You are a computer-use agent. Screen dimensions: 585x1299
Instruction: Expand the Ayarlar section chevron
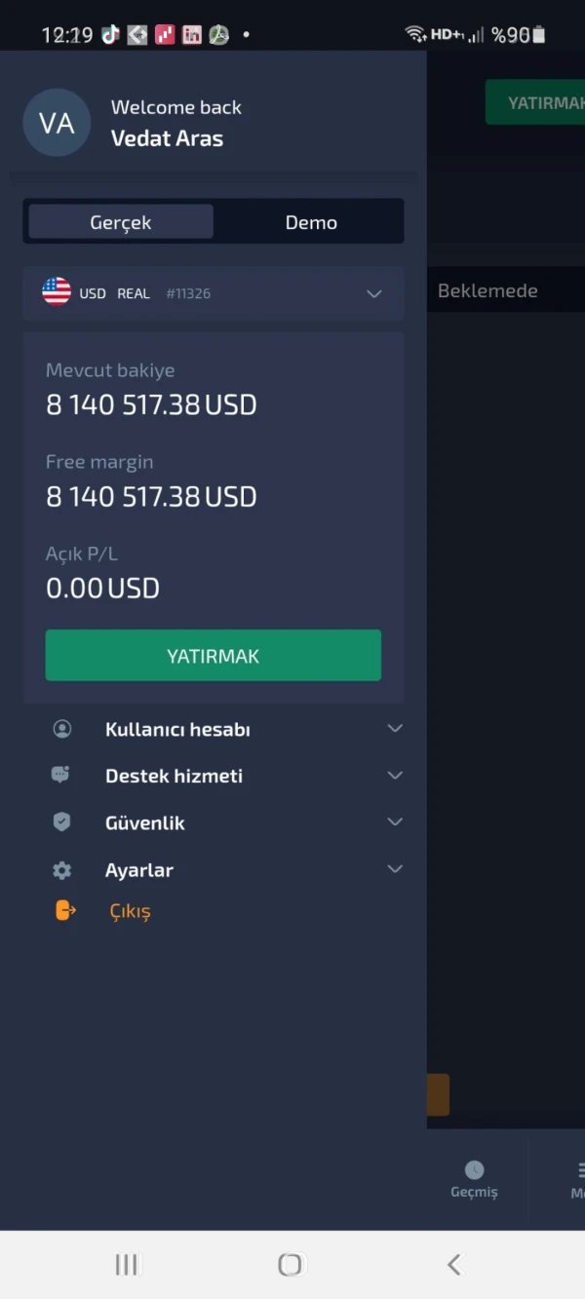tap(395, 869)
